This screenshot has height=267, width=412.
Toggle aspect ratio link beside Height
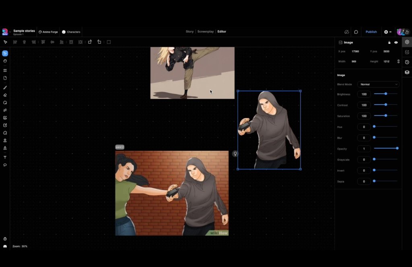[398, 61]
